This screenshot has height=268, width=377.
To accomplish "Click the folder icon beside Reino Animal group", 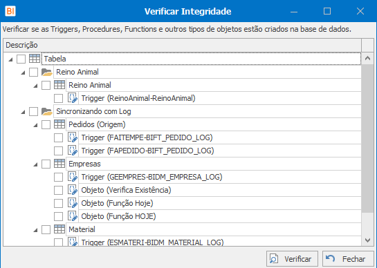I will [46, 72].
